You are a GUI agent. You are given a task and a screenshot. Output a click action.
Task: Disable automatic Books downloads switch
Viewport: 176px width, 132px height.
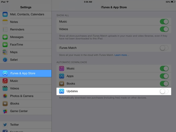pyautogui.click(x=164, y=84)
